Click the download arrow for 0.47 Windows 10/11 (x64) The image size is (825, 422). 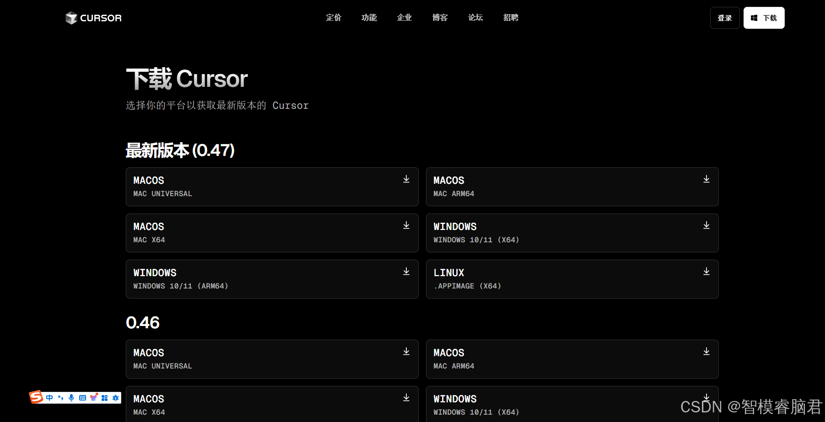pyautogui.click(x=706, y=225)
